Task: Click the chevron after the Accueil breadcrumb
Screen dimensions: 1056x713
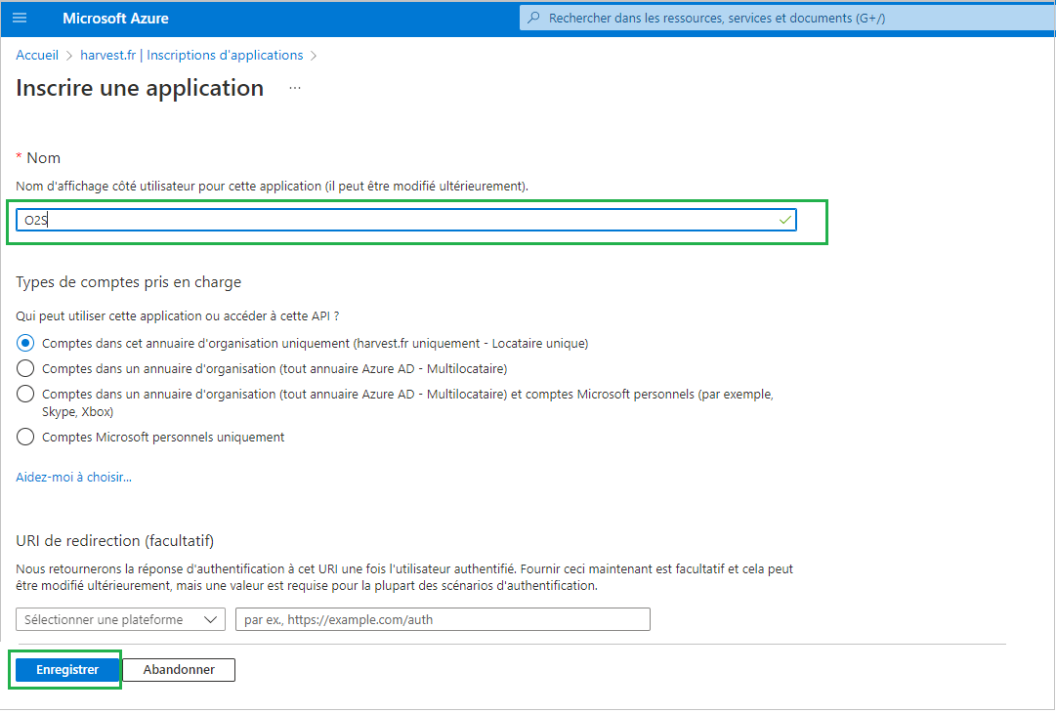Action: click(x=69, y=56)
